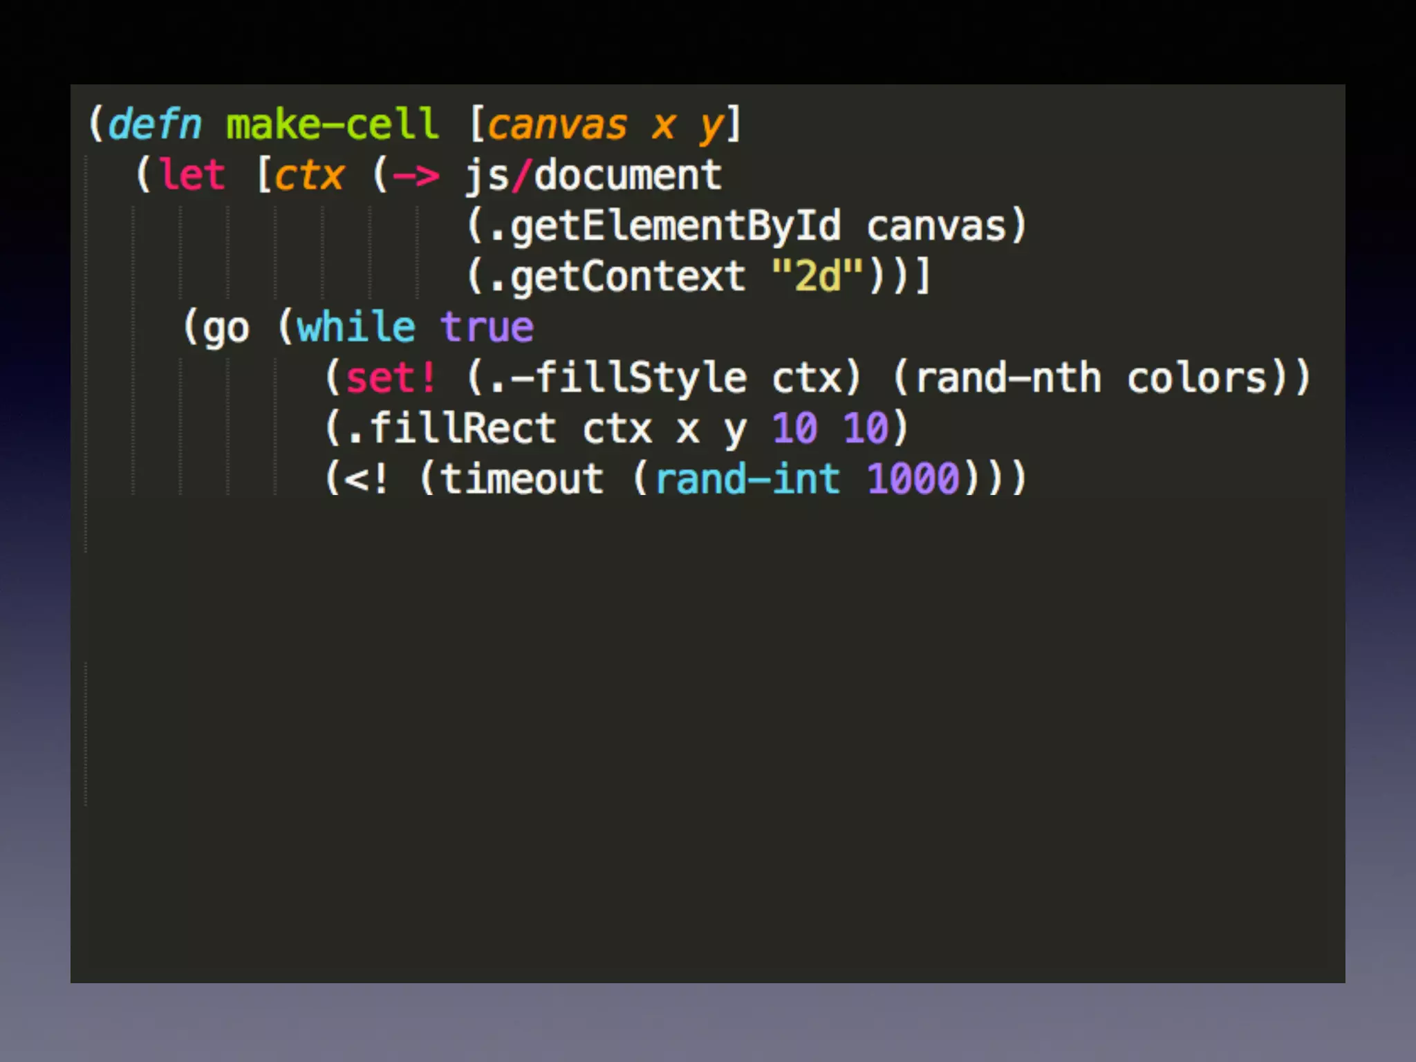Click the purple true literal
Viewport: 1416px width, 1062px height.
(487, 327)
